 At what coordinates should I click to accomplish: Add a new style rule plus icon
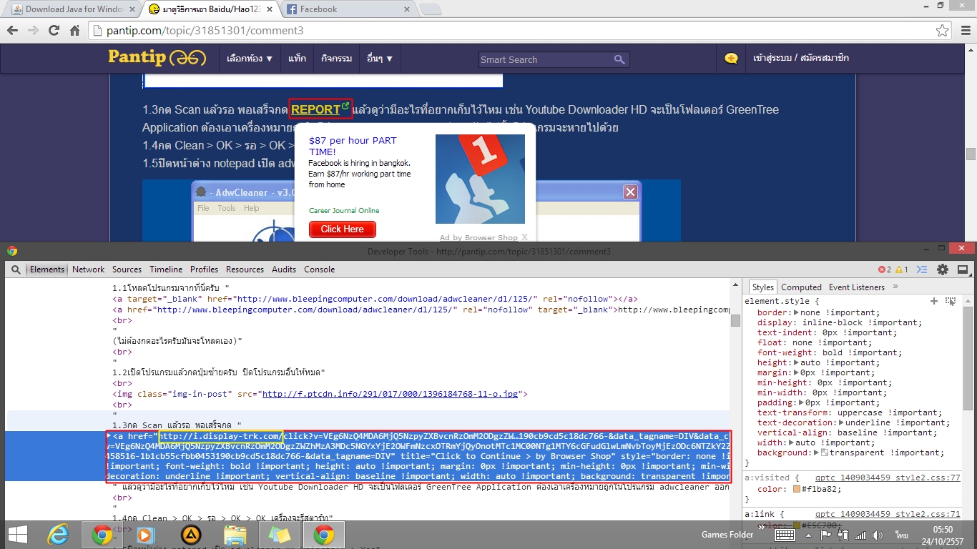click(934, 301)
